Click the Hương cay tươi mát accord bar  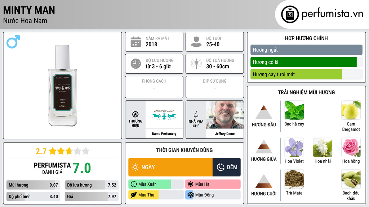pyautogui.click(x=306, y=74)
